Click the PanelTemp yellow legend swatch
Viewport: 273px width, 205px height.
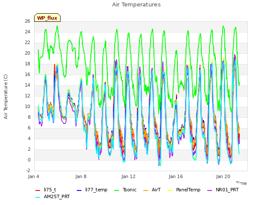pos(170,190)
